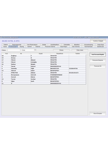The width and height of the screenshot is (108, 154).
Task: Open the Housekeeping tab
Action: pyautogui.click(x=88, y=45)
